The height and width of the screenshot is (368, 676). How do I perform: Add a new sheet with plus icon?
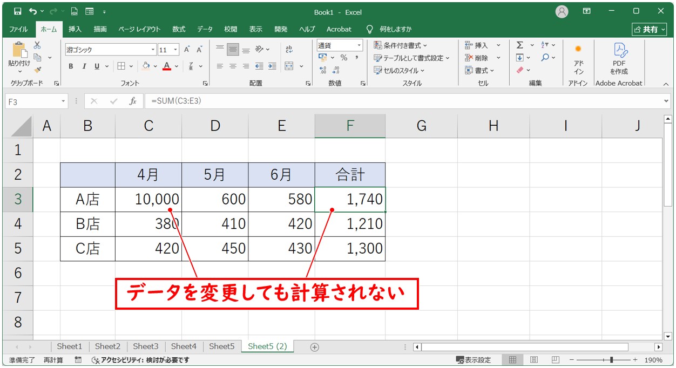pos(315,347)
